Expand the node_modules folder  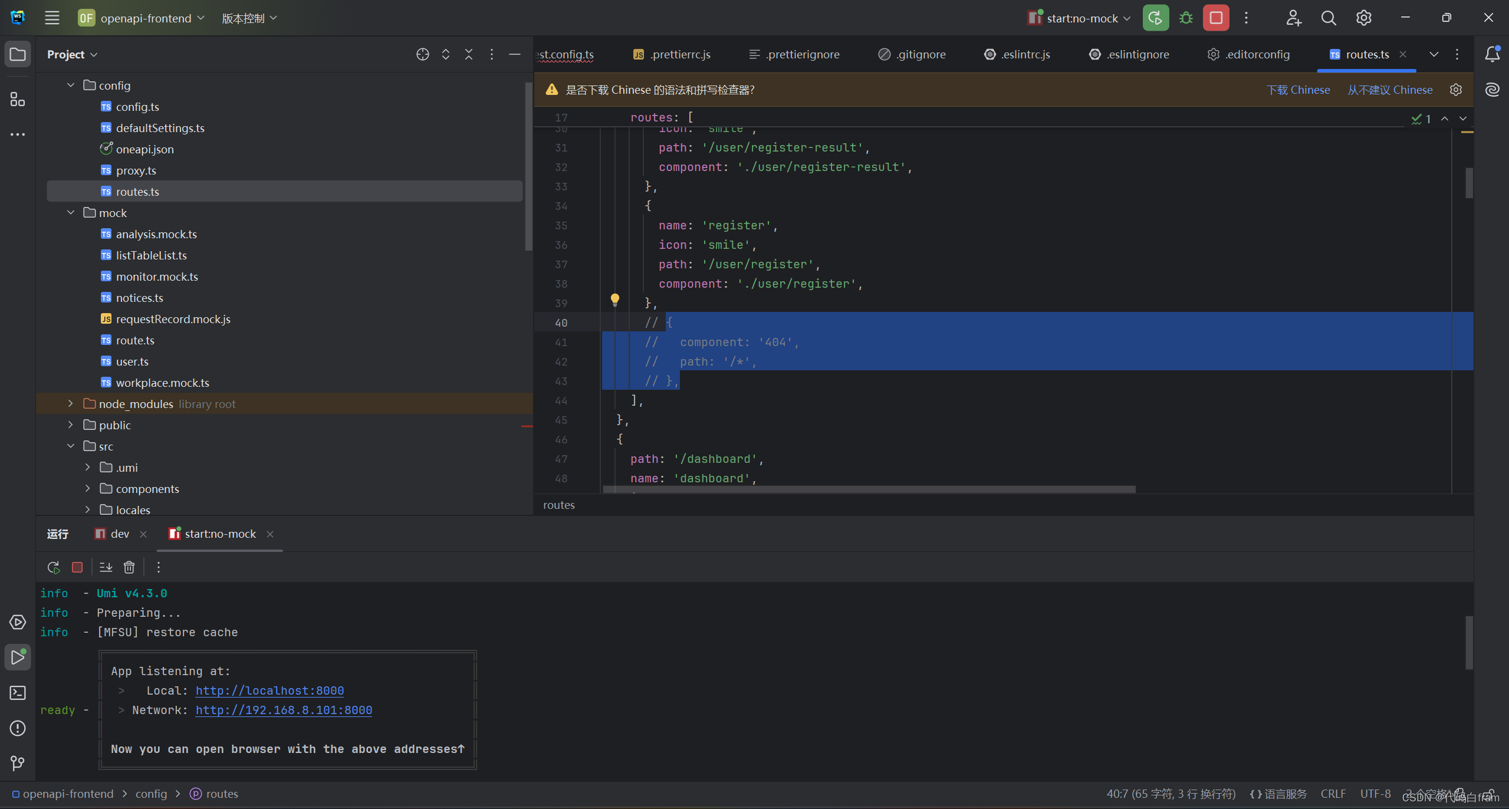71,404
